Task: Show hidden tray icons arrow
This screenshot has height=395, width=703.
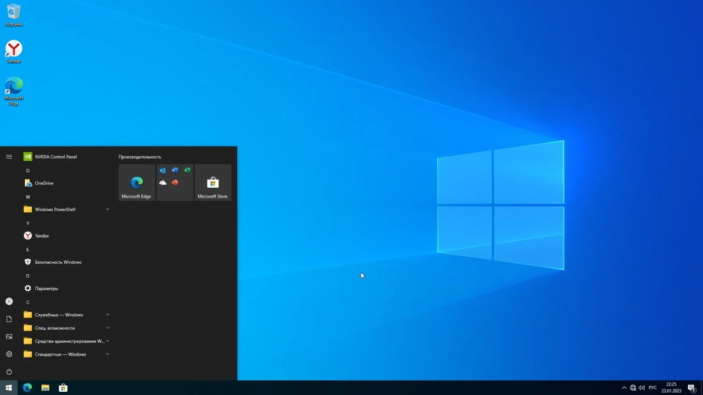Action: click(624, 388)
